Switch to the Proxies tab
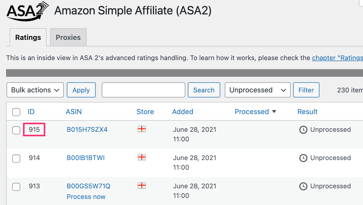Screen dimensions: 363x205 click(68, 37)
